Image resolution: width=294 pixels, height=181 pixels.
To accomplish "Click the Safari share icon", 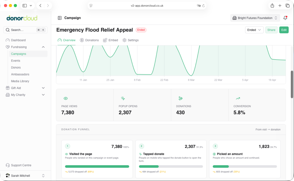I will [272, 6].
